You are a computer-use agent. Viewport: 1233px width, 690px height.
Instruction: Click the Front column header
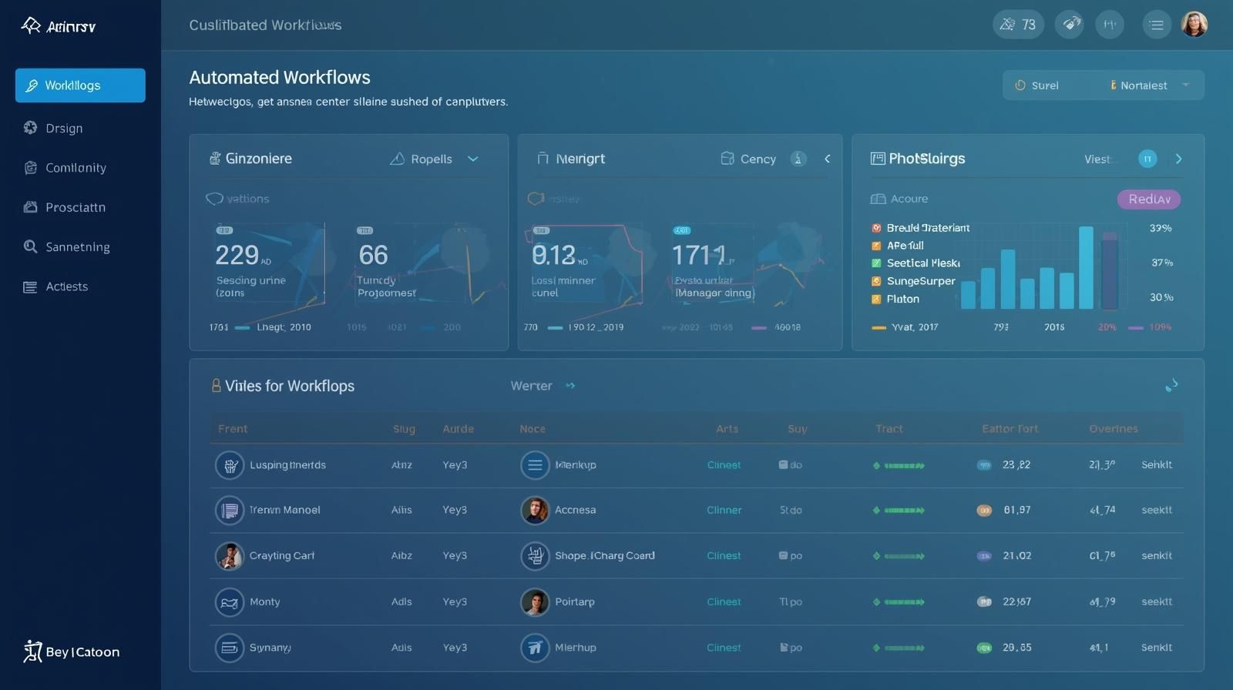click(x=233, y=429)
